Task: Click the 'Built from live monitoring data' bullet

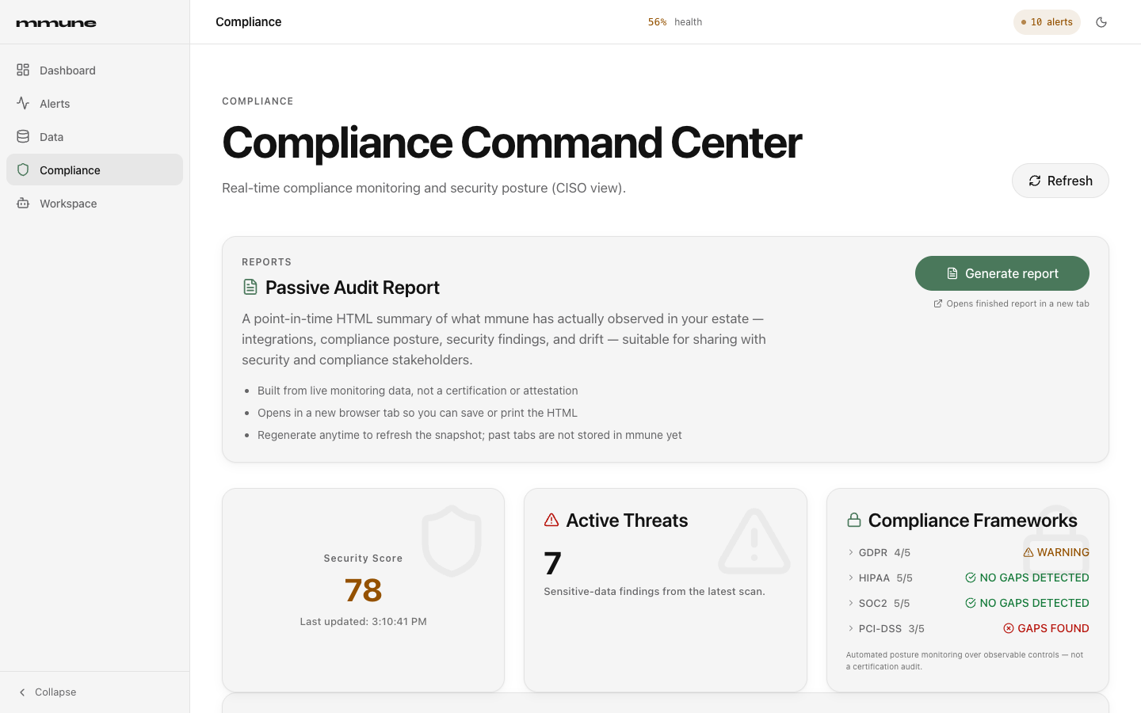Action: tap(418, 391)
